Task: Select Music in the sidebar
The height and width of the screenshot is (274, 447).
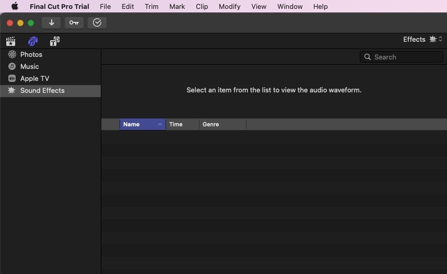Action: point(51,66)
